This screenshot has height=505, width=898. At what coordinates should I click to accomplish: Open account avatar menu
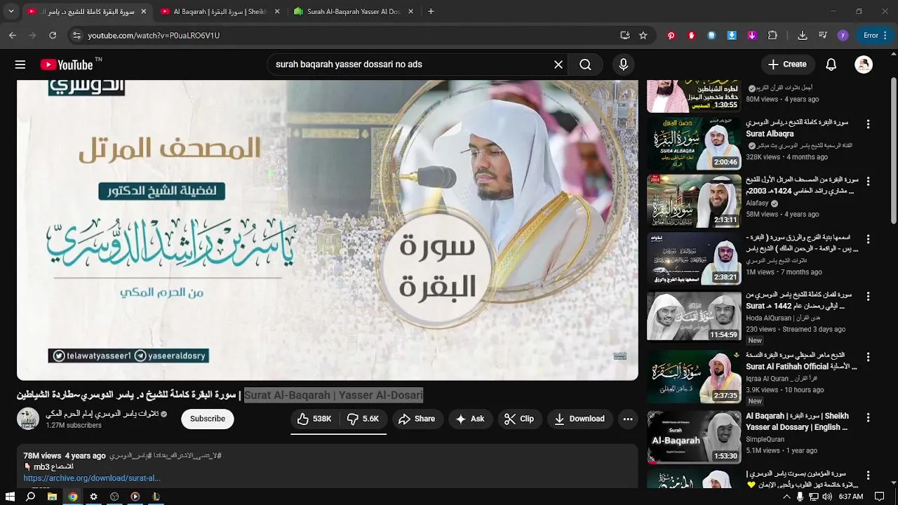click(x=864, y=65)
